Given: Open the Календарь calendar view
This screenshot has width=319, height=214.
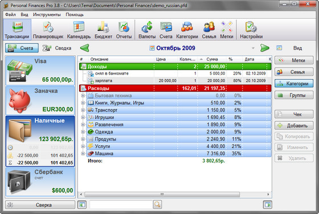Looking at the screenshot, I should [x=79, y=30].
